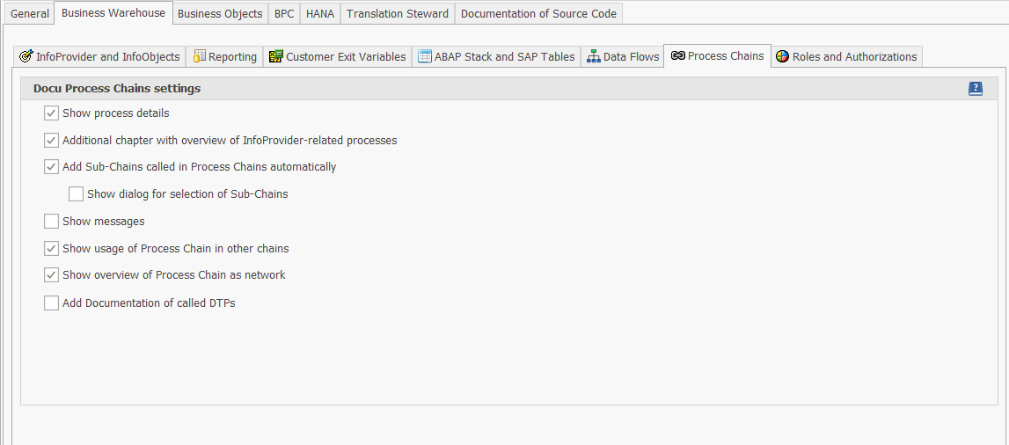Click the Roles and Authorizations icon
Image resolution: width=1009 pixels, height=445 pixels.
[782, 57]
